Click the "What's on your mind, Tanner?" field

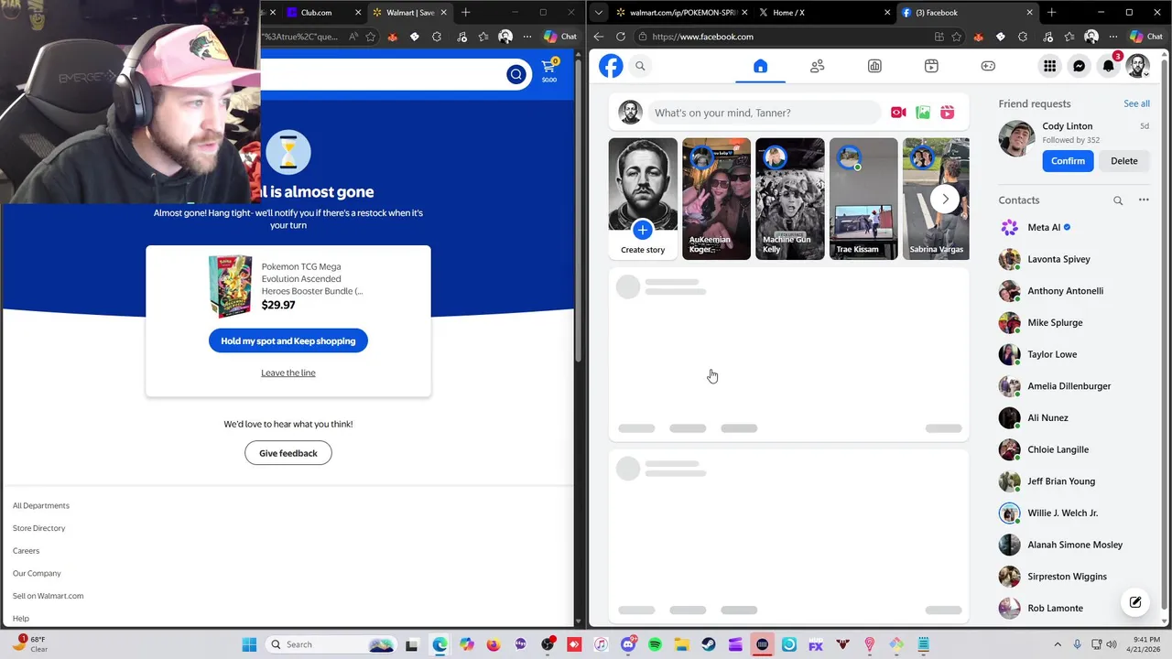click(x=764, y=113)
